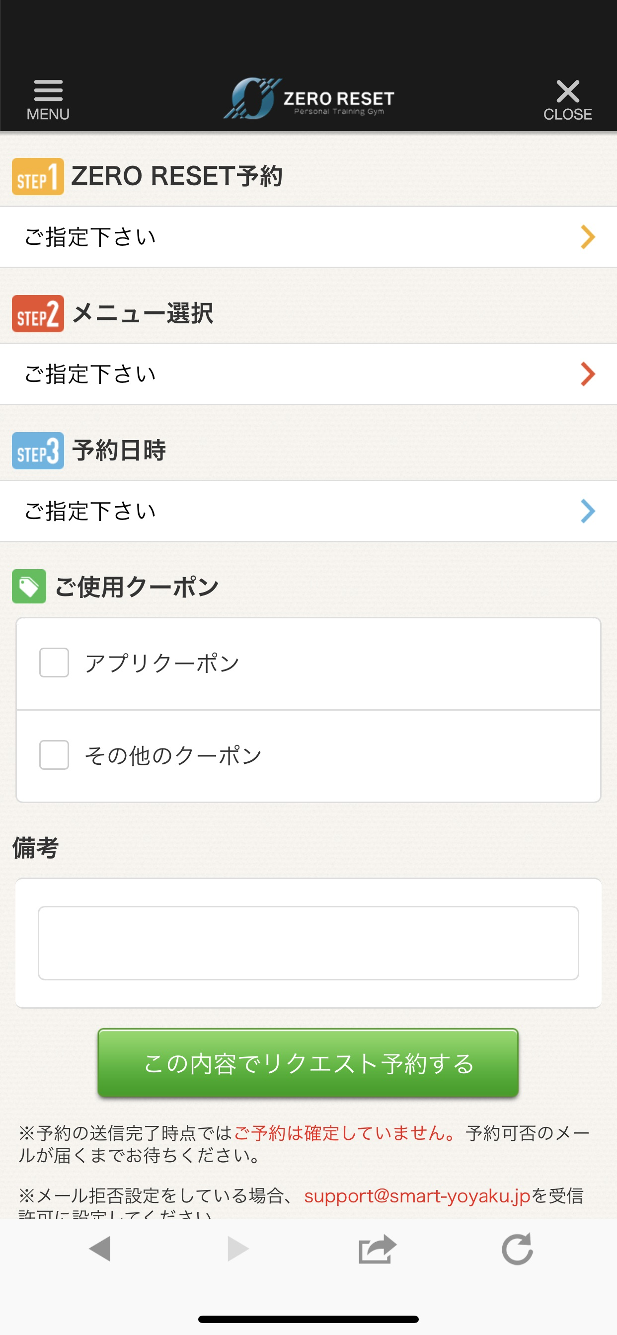Image resolution: width=617 pixels, height=1335 pixels.
Task: Open the support@smart-yoyaku.jp email link
Action: [417, 1195]
